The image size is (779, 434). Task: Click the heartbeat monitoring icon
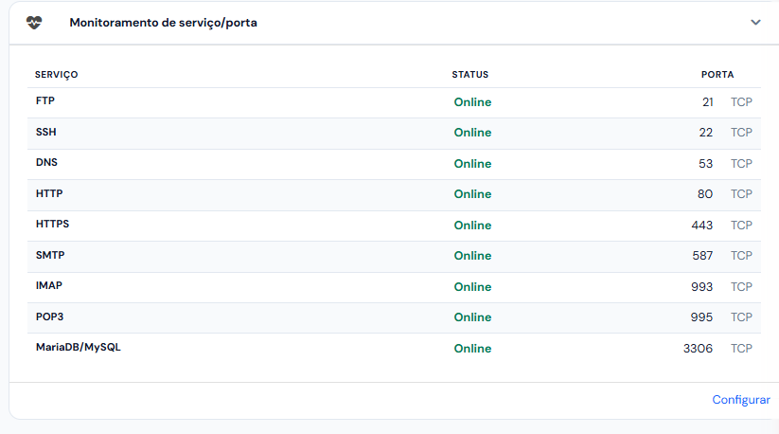point(34,23)
